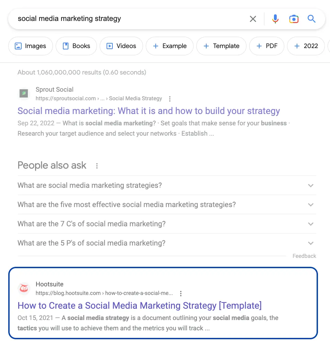Click the 'Sprout Social' site name text
The width and height of the screenshot is (330, 342).
pyautogui.click(x=54, y=89)
